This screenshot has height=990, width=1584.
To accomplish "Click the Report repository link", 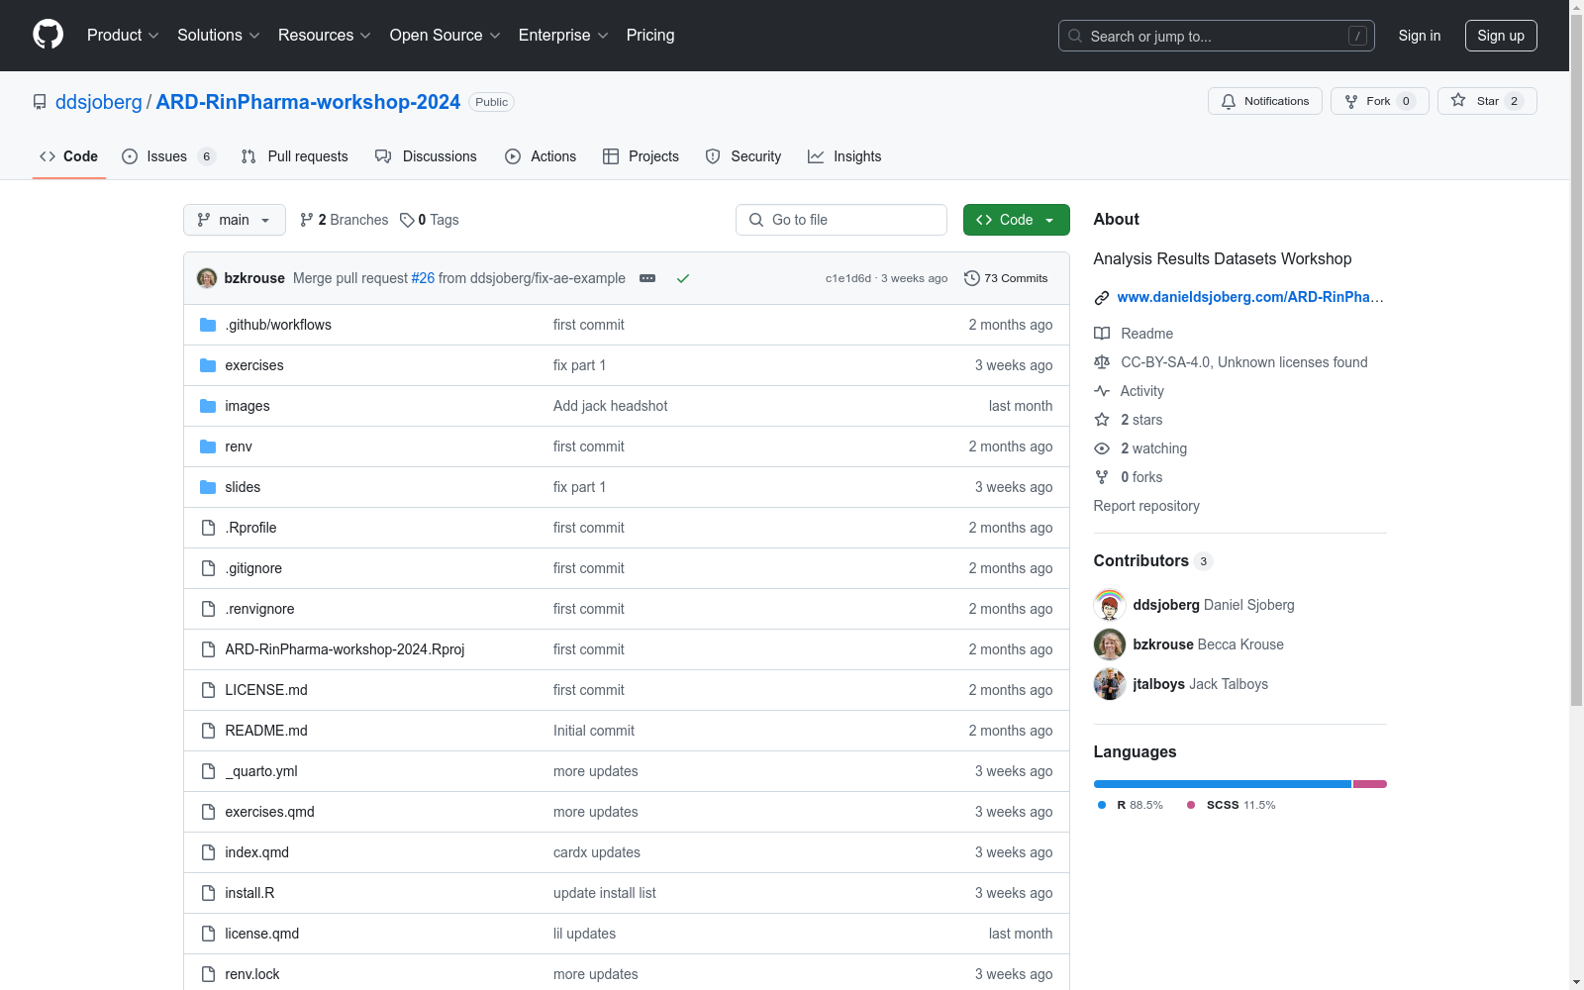I will [1146, 506].
